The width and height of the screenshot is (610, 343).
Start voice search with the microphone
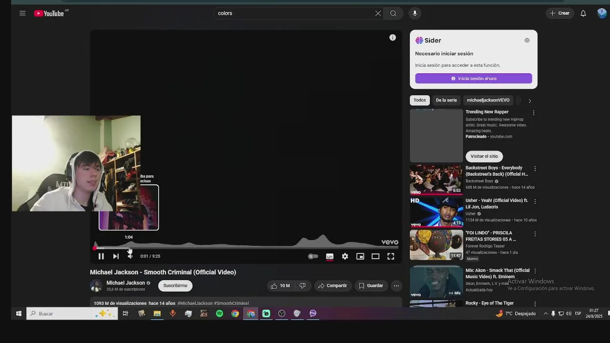tap(415, 13)
